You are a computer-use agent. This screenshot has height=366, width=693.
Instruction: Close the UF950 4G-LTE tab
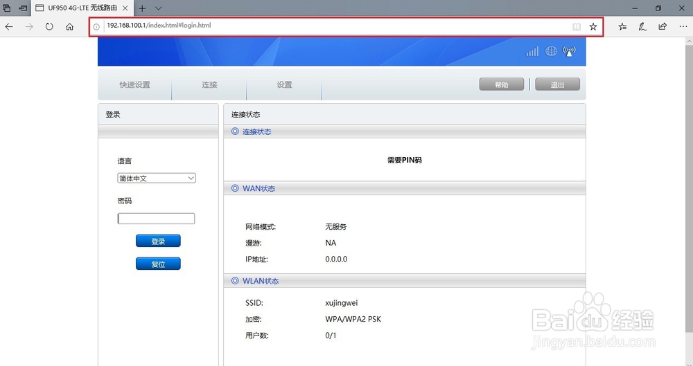125,8
